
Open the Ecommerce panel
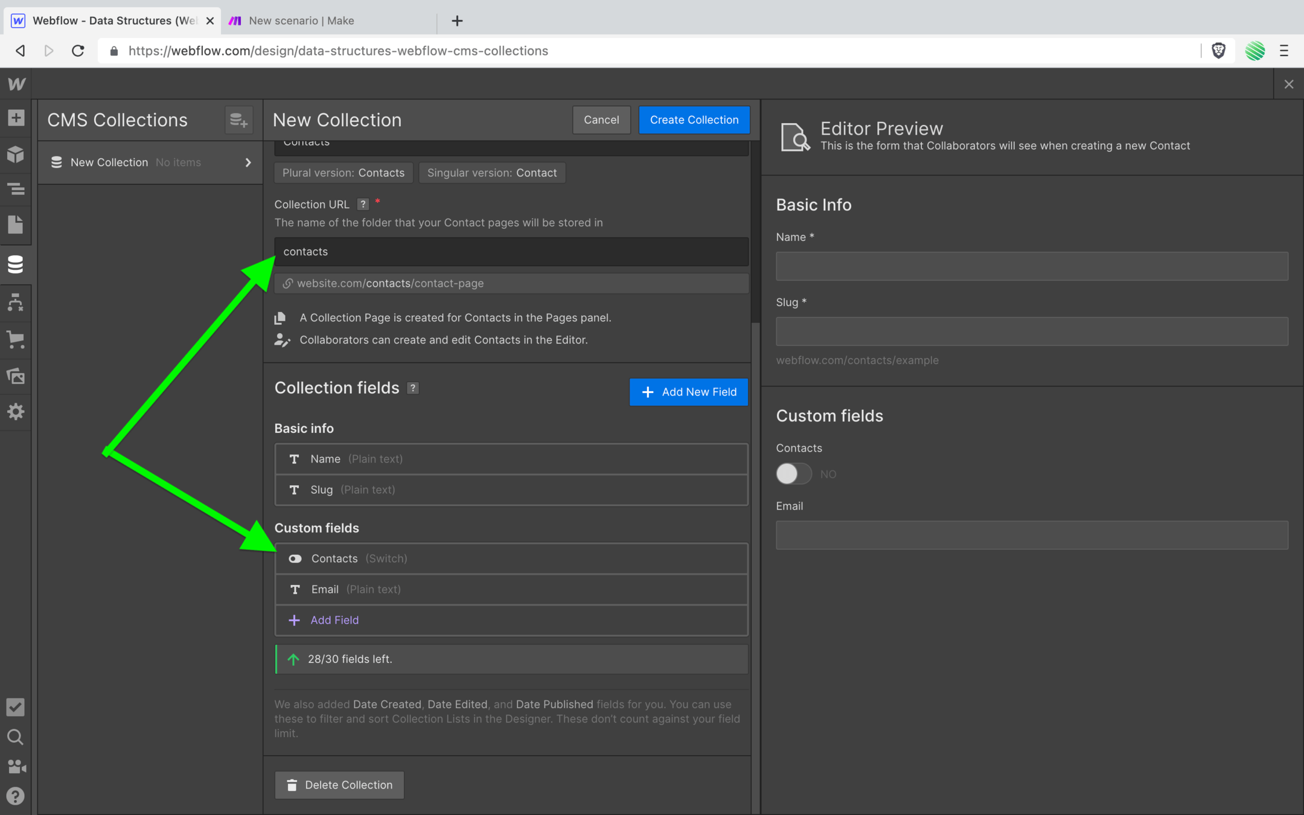pos(15,340)
